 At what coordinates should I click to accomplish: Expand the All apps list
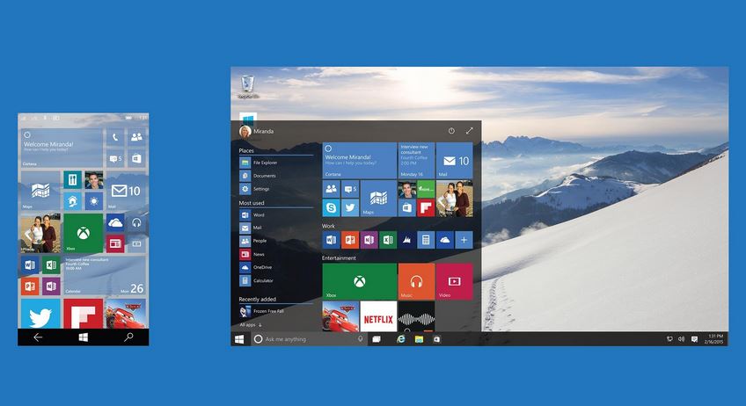tap(251, 324)
